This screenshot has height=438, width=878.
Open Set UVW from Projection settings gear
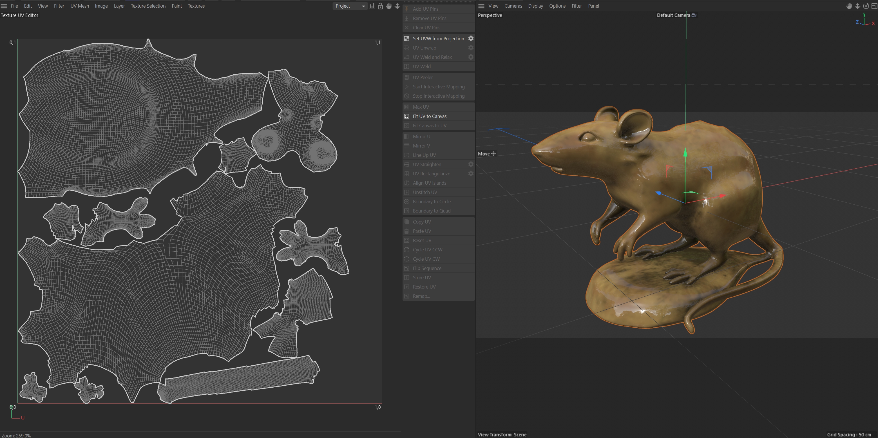coord(471,39)
